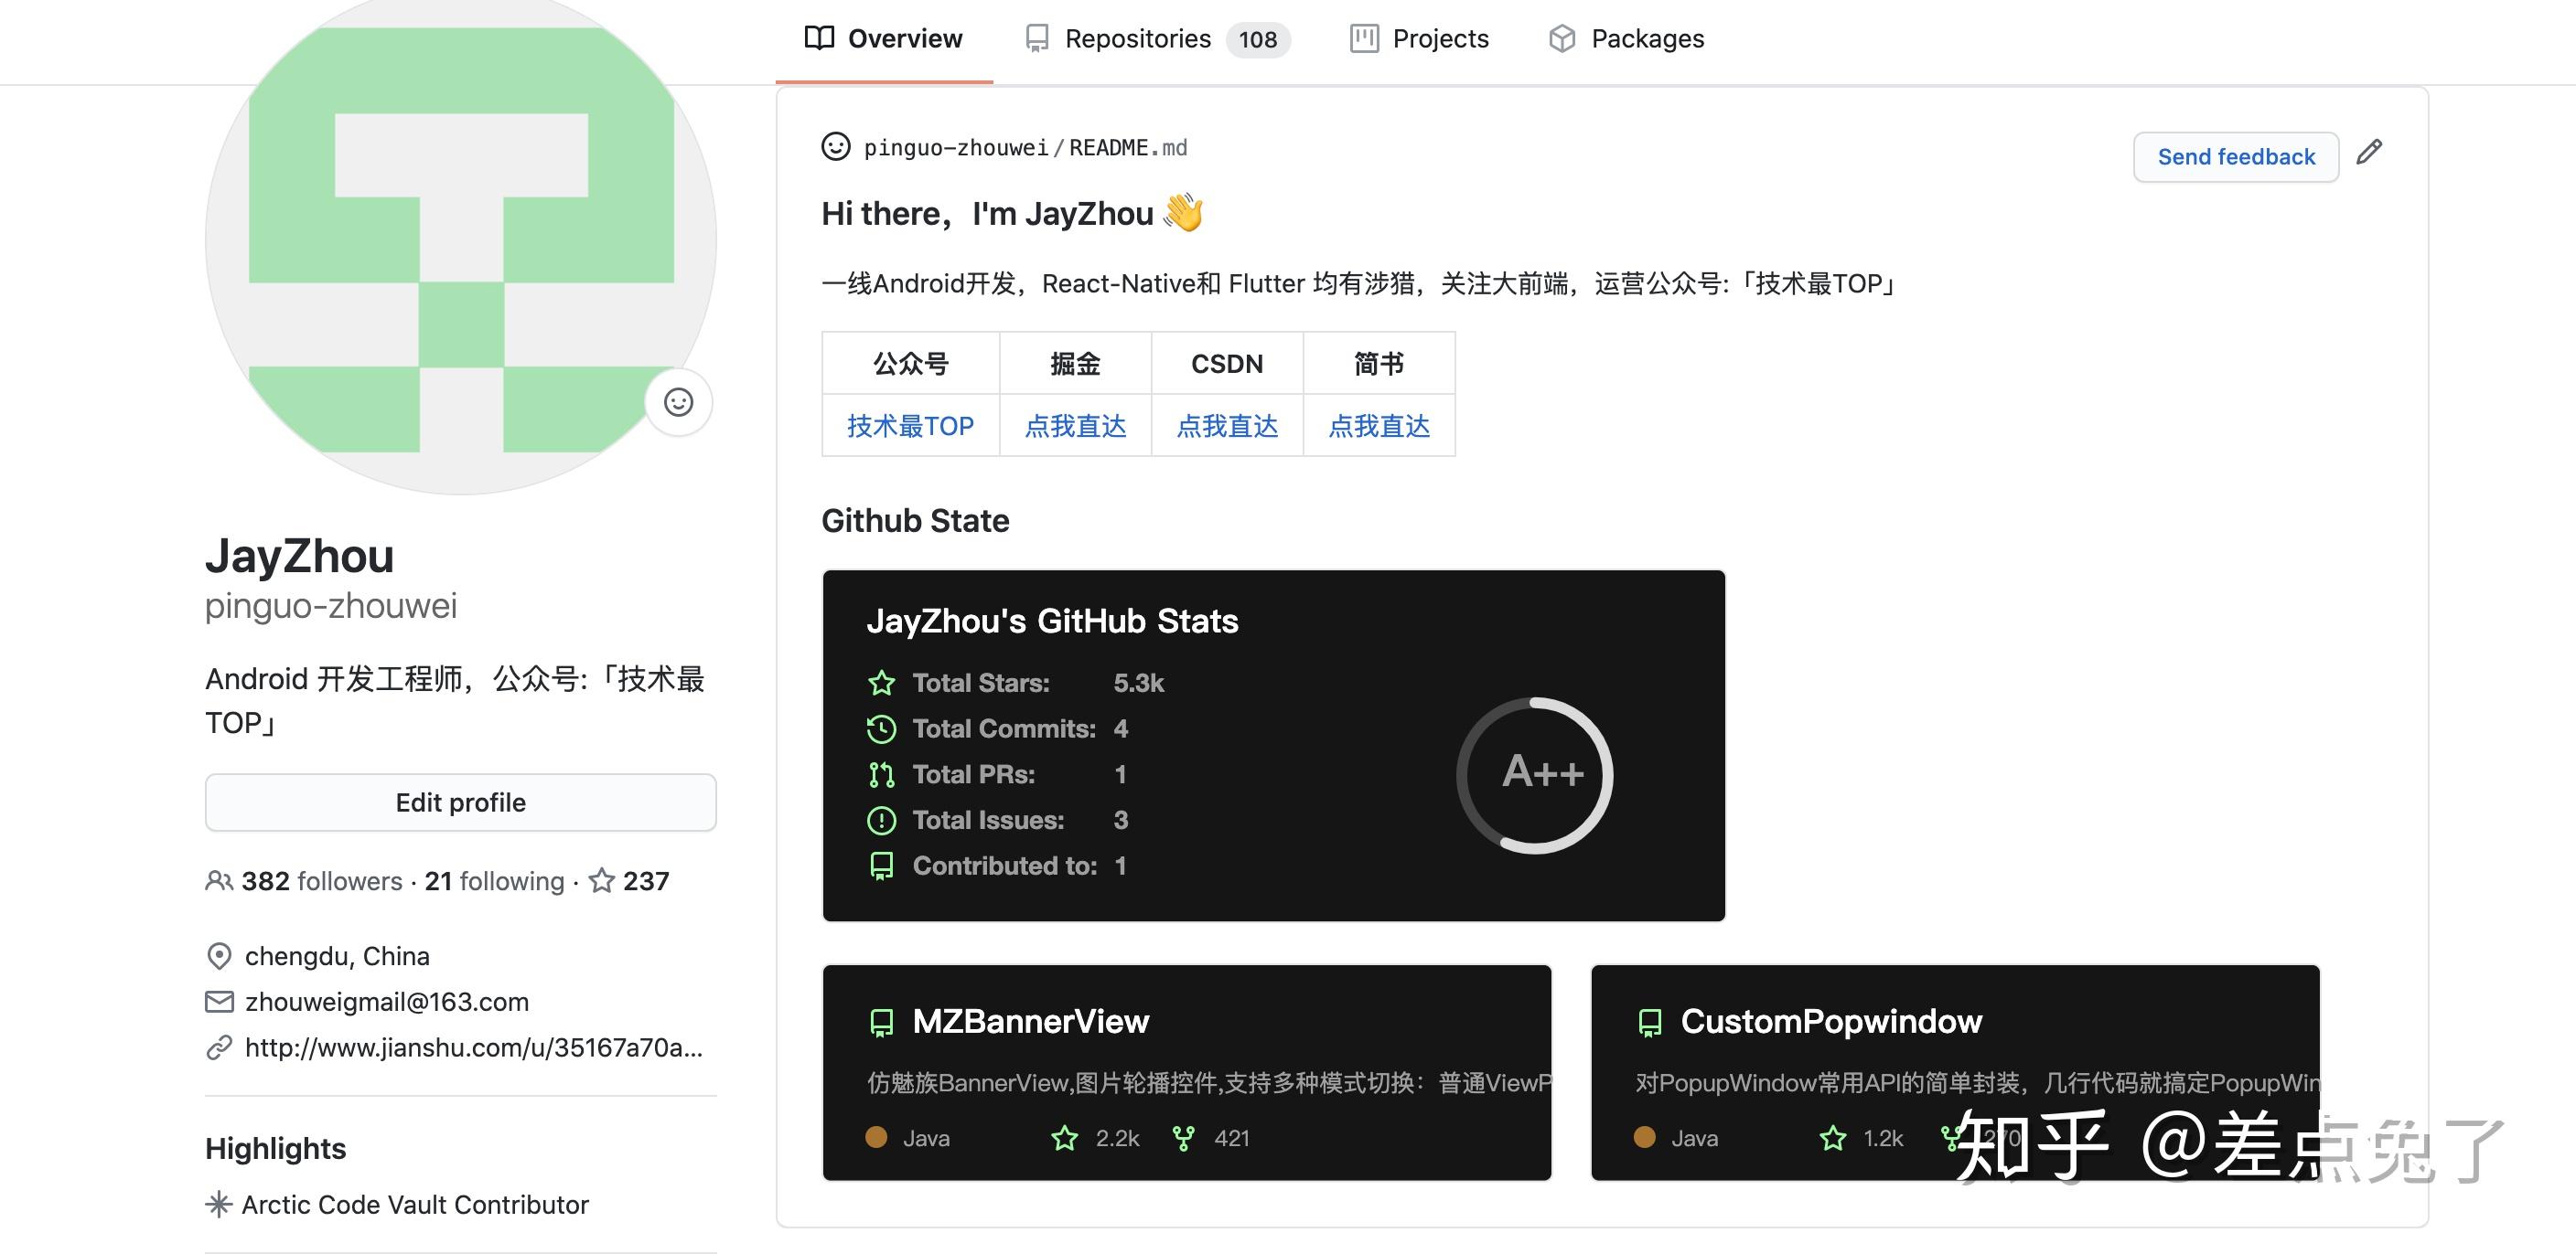Viewport: 2576px width, 1254px height.
Task: Click the Send feedback button
Action: pyautogui.click(x=2236, y=156)
